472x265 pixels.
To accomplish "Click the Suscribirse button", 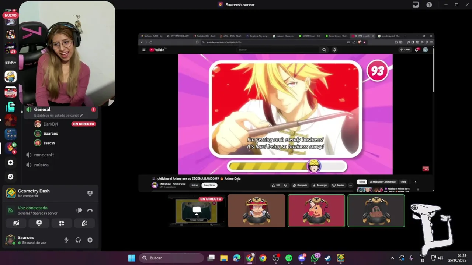I will point(209,185).
